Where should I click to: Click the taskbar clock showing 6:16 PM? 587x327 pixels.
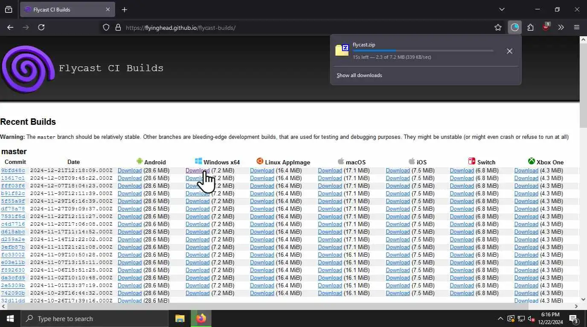click(x=550, y=318)
